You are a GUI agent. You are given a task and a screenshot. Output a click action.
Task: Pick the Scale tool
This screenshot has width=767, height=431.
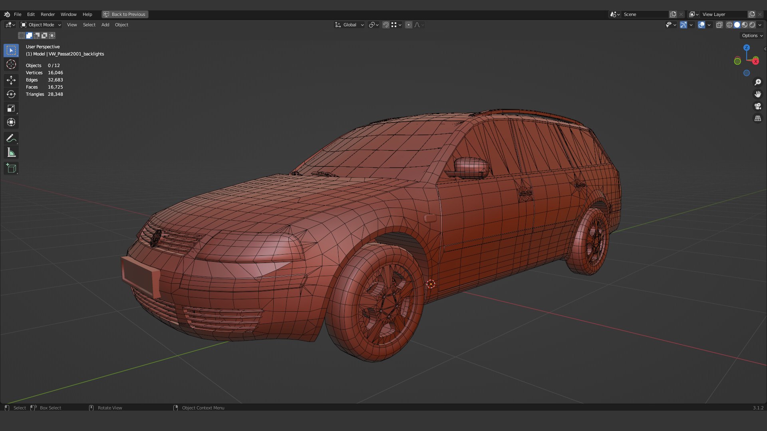[11, 108]
